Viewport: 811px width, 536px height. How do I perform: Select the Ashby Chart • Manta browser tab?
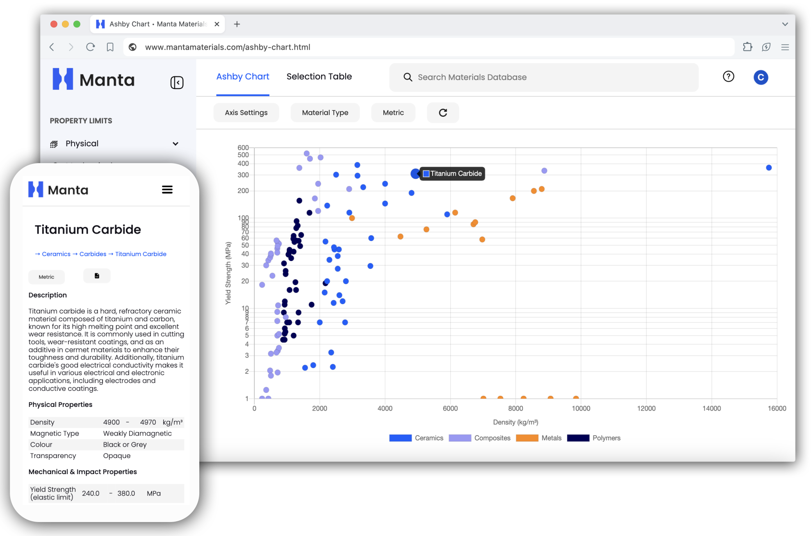click(x=158, y=24)
